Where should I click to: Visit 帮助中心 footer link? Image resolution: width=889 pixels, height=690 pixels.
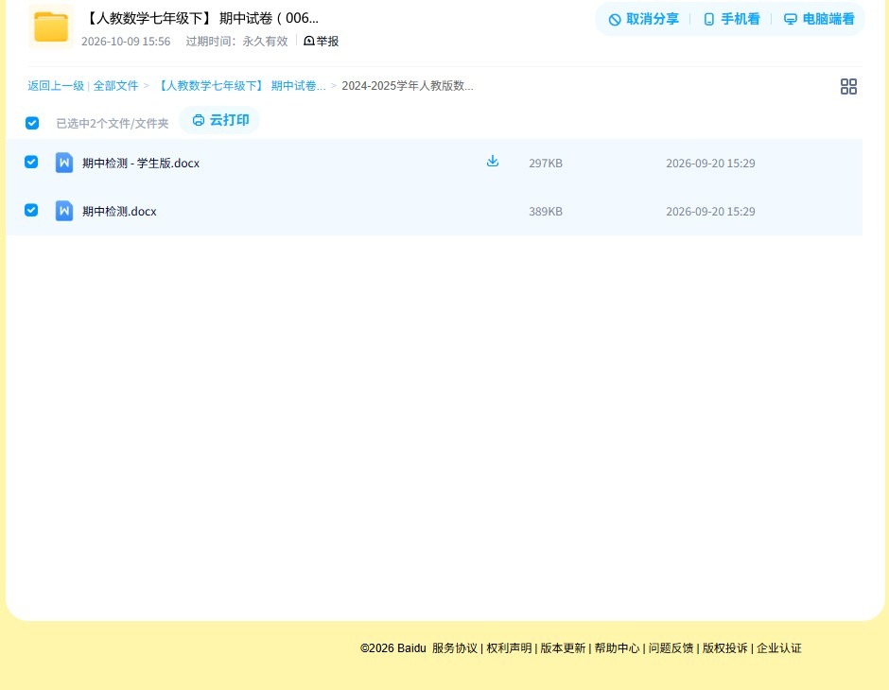point(617,648)
